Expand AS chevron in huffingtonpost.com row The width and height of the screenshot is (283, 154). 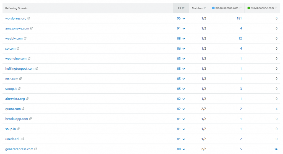pos(184,69)
